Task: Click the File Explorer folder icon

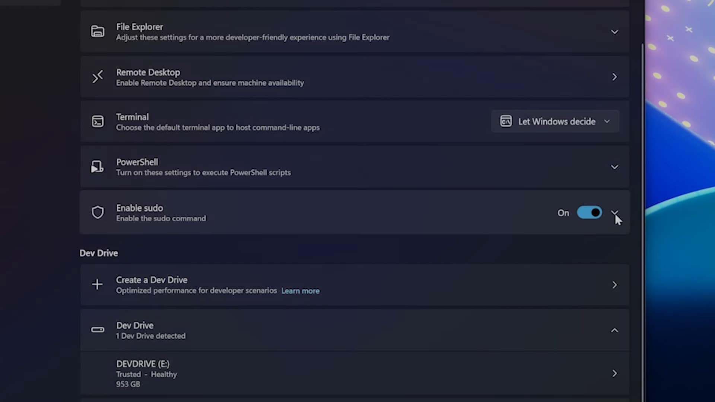Action: coord(98,32)
